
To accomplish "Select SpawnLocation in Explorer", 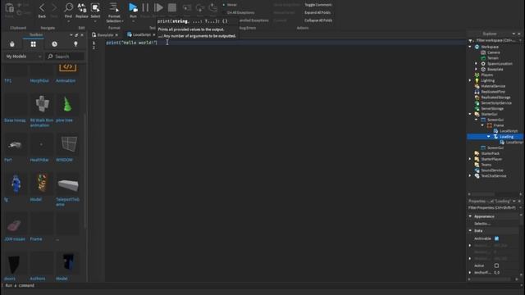I will (500, 64).
